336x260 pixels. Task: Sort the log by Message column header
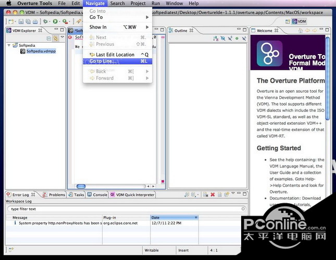pos(54,217)
